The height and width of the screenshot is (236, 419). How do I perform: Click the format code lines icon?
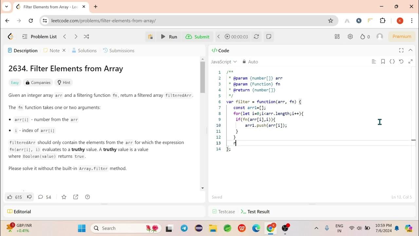tap(374, 61)
